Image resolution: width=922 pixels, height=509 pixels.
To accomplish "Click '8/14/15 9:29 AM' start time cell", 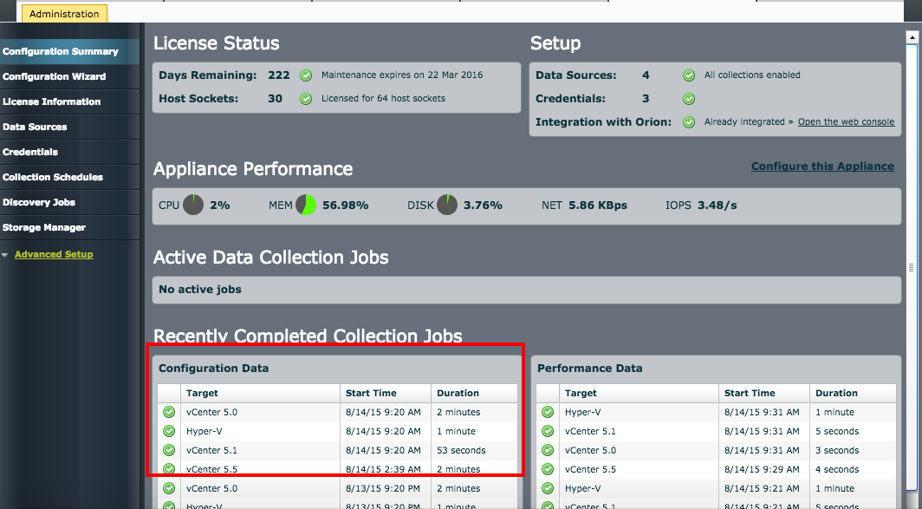I will tap(762, 469).
